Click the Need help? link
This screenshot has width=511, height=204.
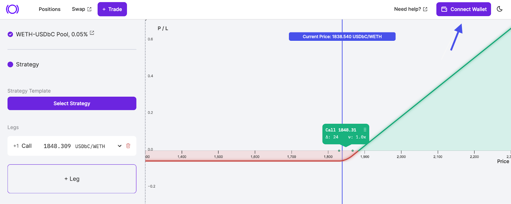407,9
